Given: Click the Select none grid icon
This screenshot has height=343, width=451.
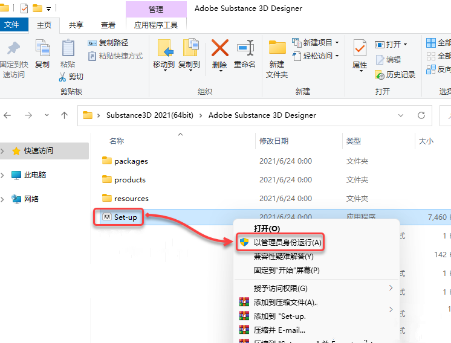Looking at the screenshot, I should 431,56.
